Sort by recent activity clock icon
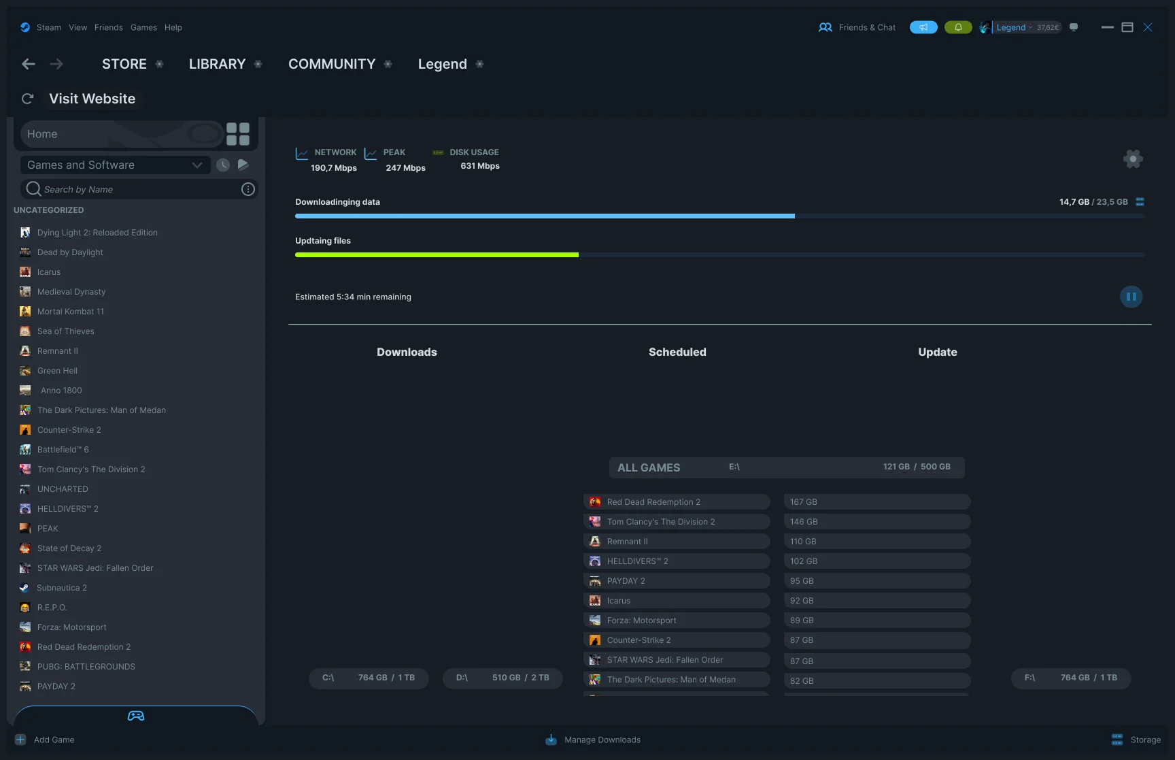Image resolution: width=1175 pixels, height=760 pixels. click(223, 165)
